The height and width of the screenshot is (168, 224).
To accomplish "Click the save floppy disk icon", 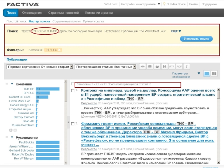I will [x=164, y=67].
